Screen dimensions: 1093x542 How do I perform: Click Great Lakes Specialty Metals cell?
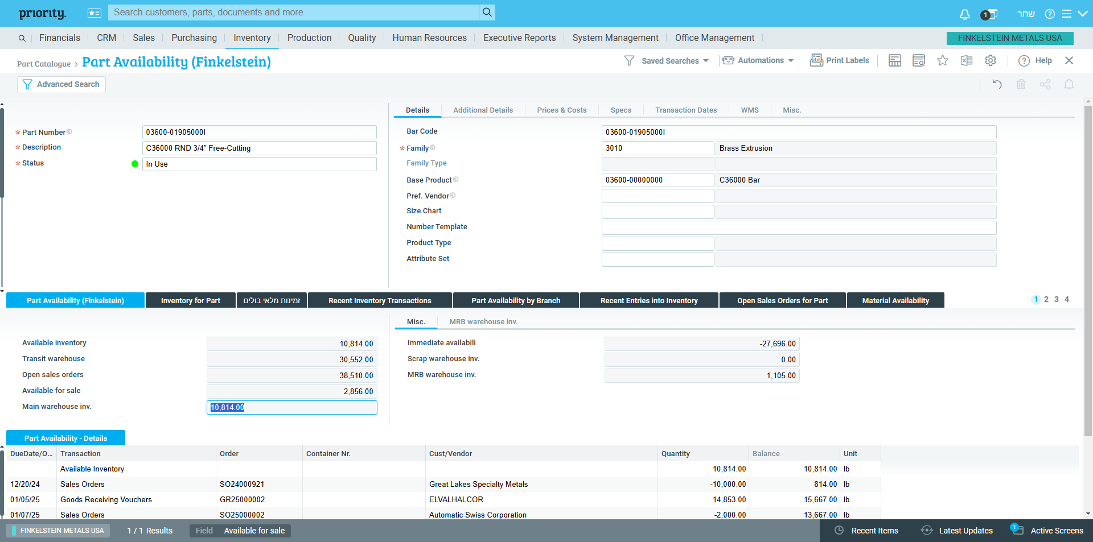click(x=541, y=484)
